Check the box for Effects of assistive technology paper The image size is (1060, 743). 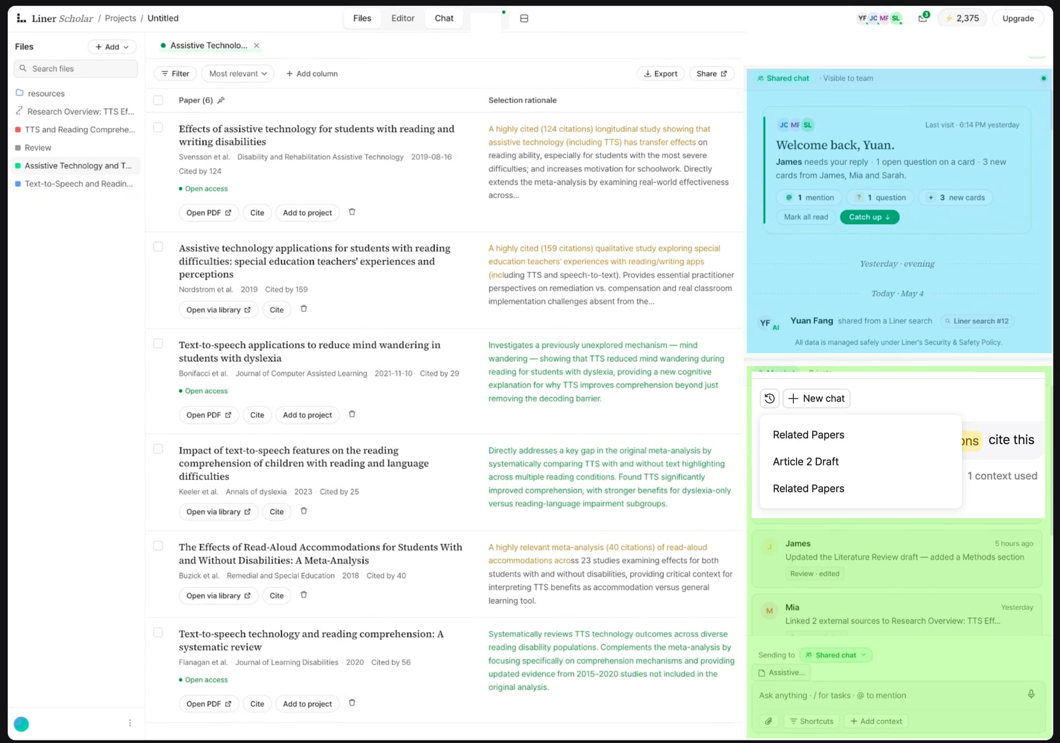(x=158, y=127)
